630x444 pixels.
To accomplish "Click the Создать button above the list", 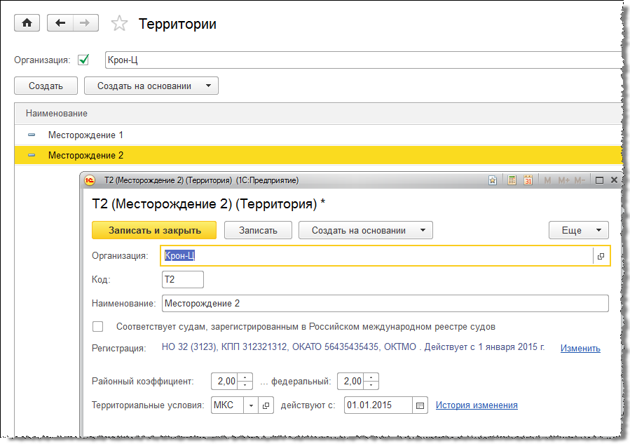I will [46, 86].
